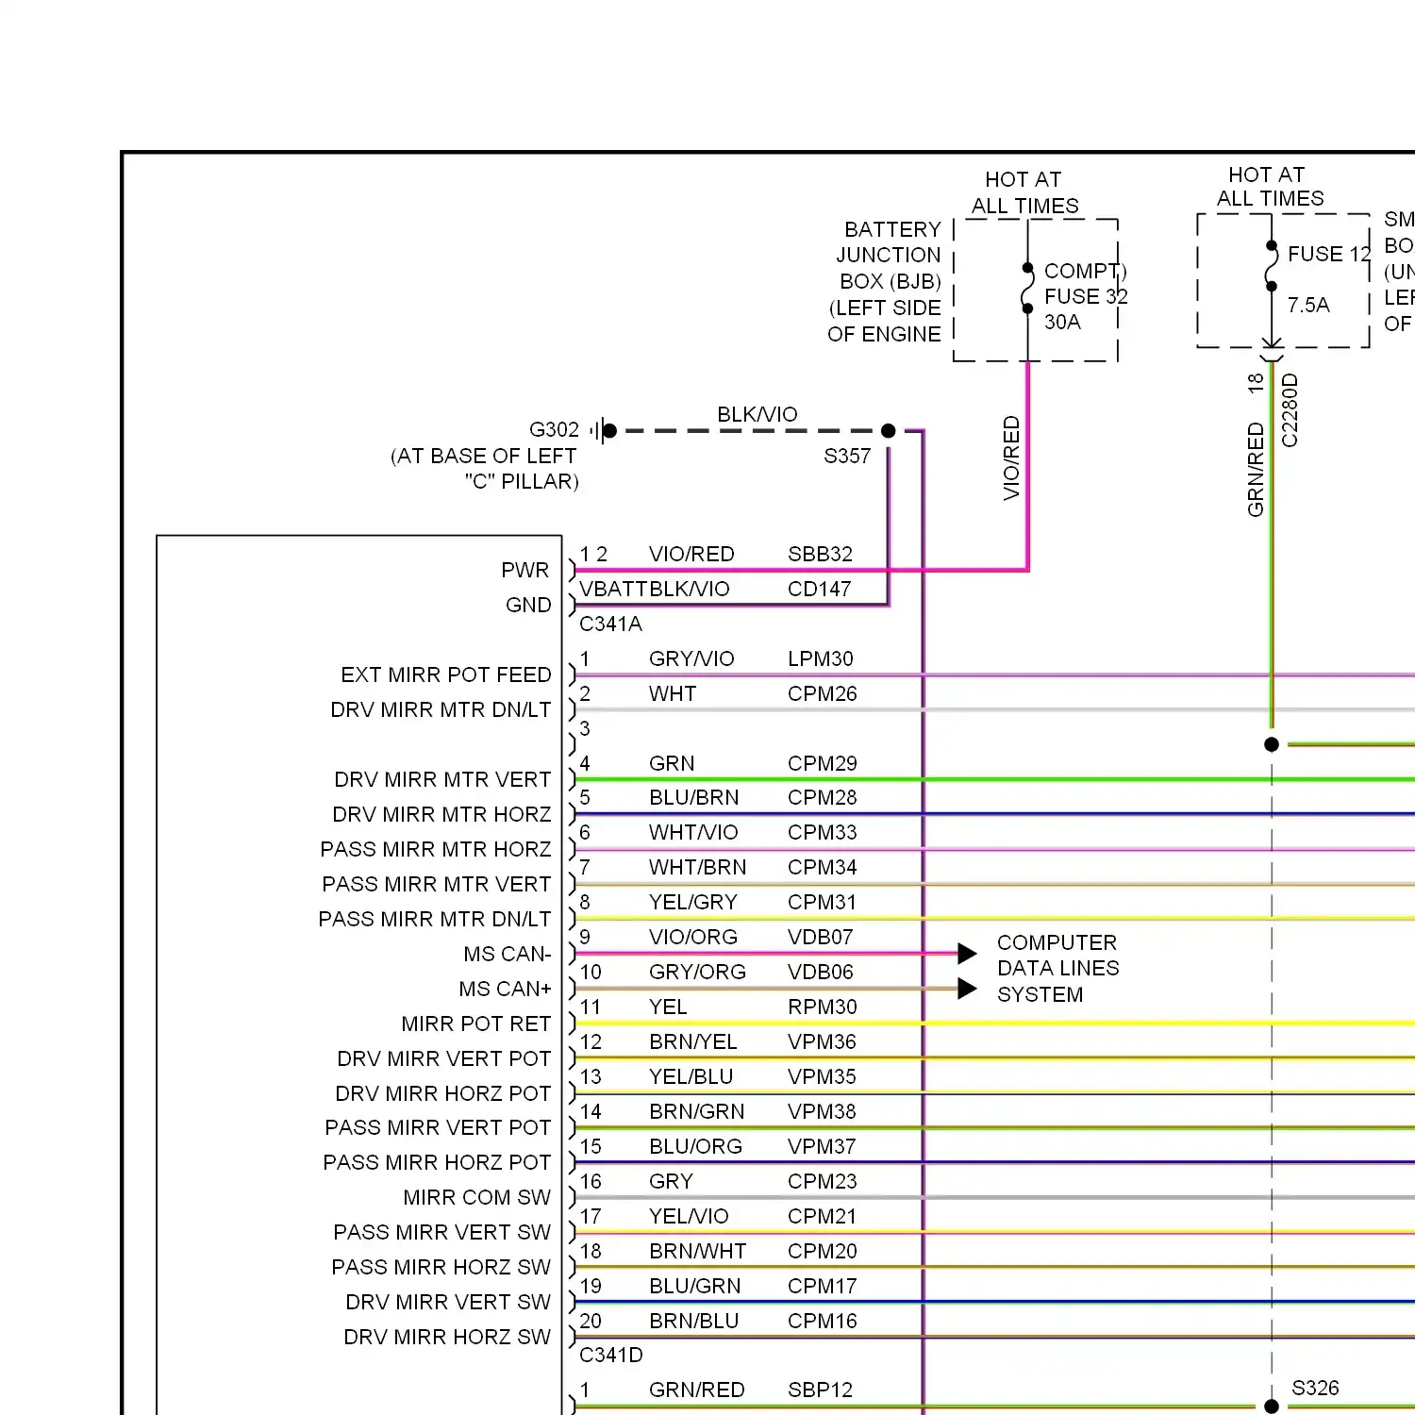The width and height of the screenshot is (1415, 1415).
Task: Click the S326 splice label
Action: pyautogui.click(x=1315, y=1388)
